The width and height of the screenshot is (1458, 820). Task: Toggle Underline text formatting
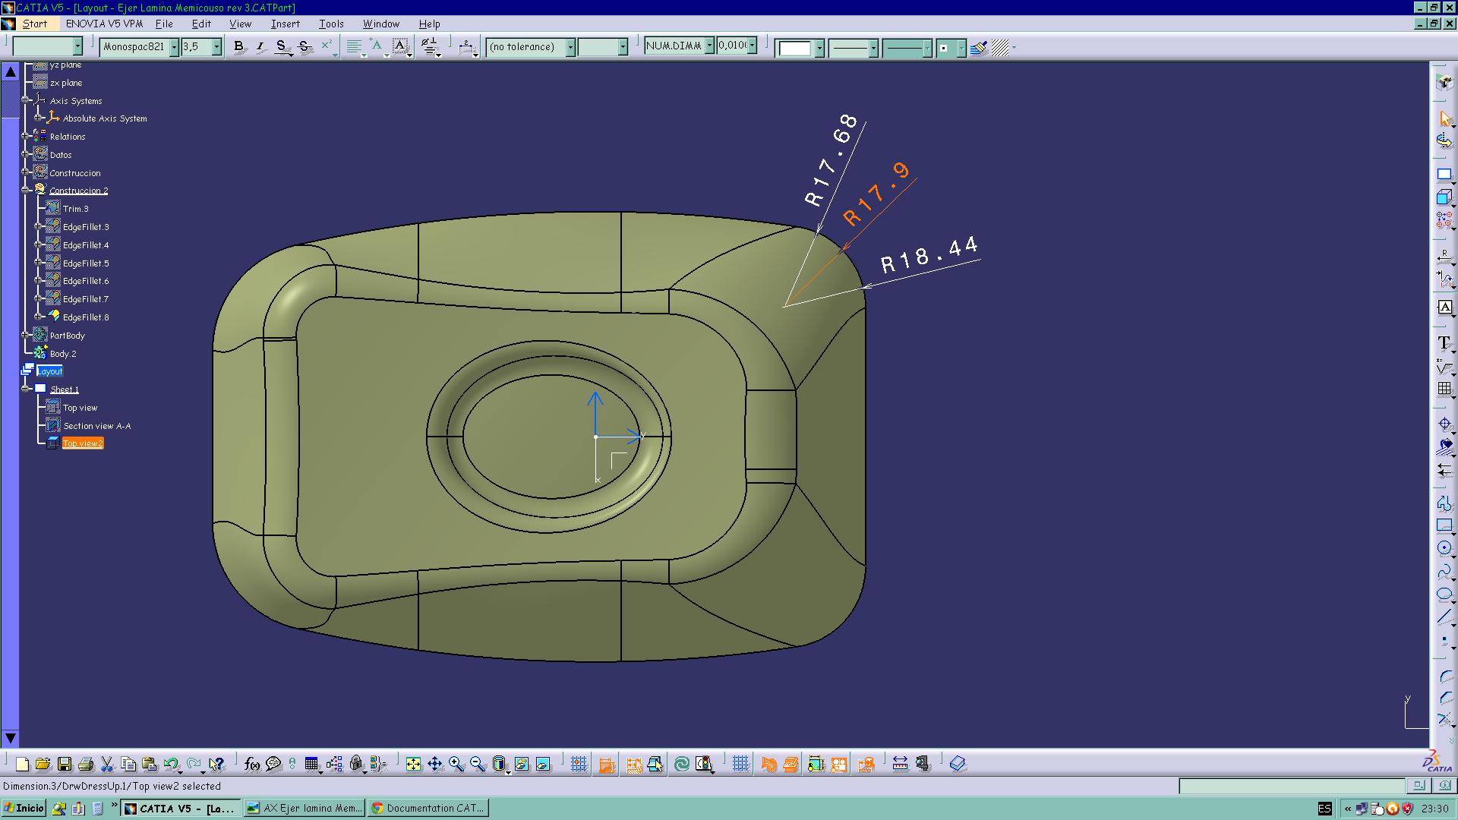(282, 46)
